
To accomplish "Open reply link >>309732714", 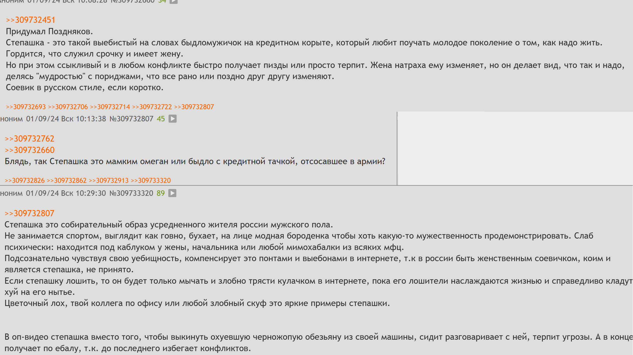I will 110,107.
